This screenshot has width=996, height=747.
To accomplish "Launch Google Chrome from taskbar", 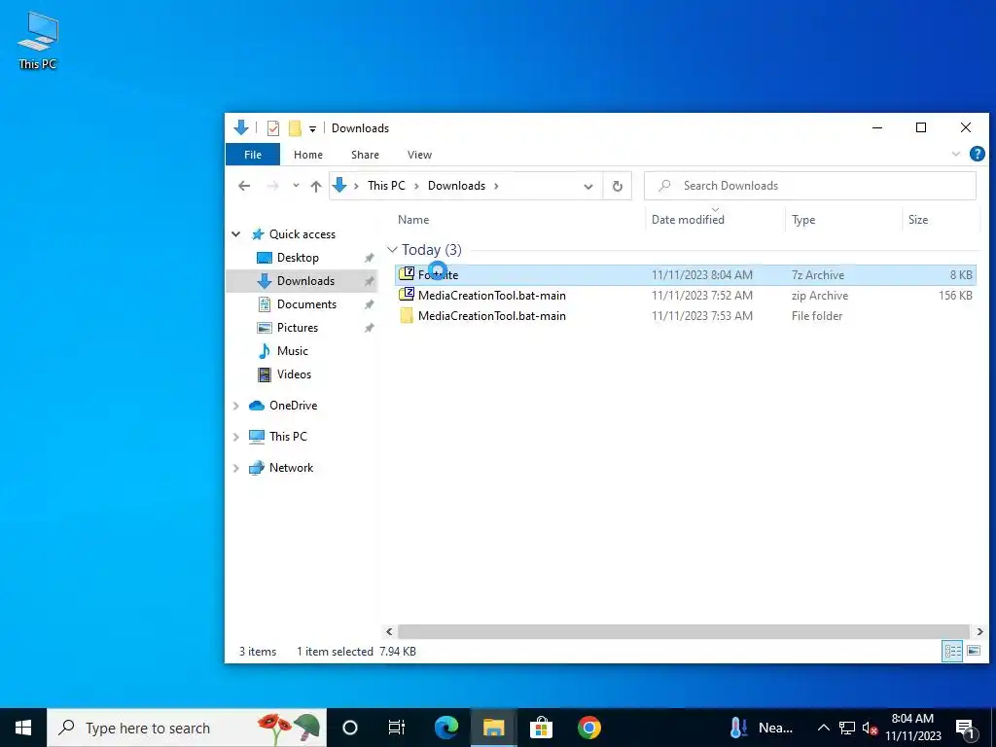I will [588, 728].
